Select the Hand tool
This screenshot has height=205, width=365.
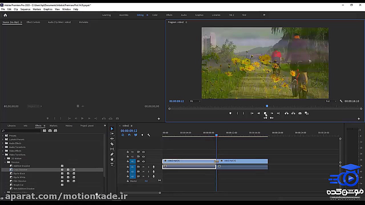tap(112, 159)
